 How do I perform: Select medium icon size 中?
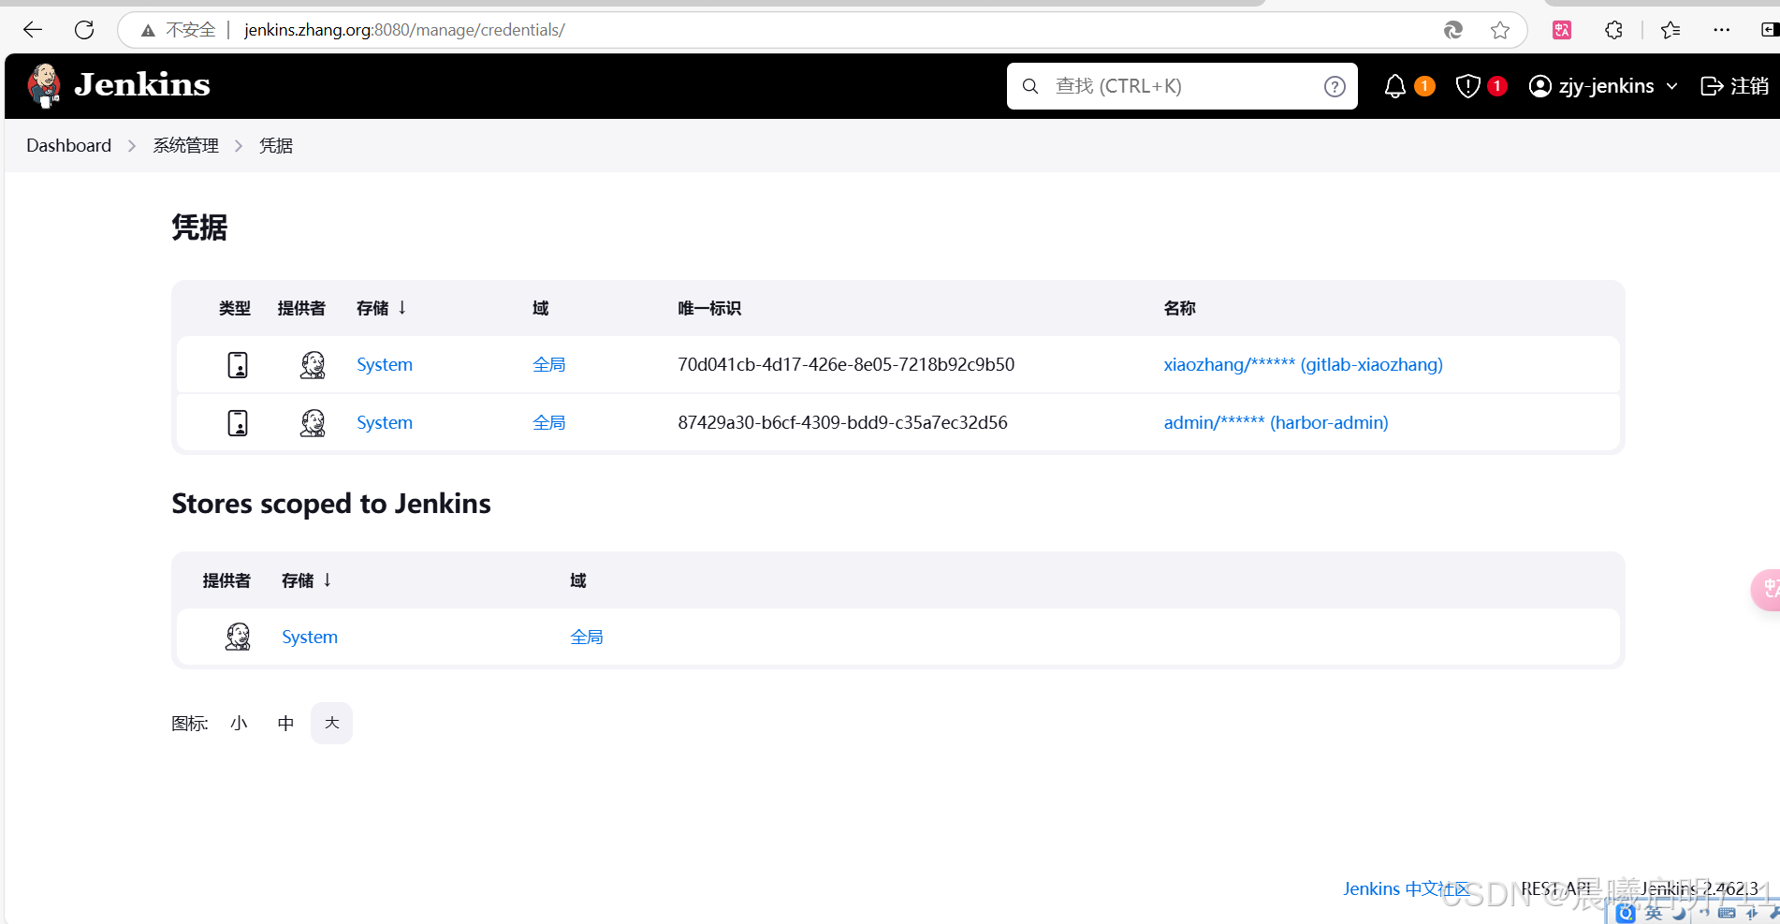tap(285, 724)
